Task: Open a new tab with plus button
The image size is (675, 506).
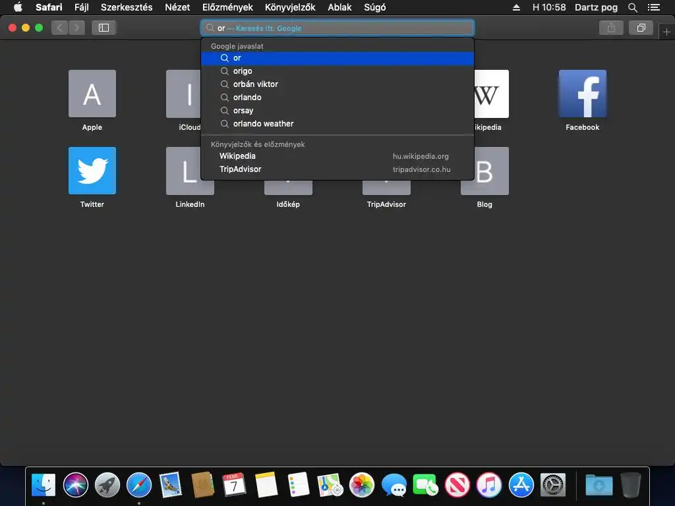Action: tap(666, 32)
